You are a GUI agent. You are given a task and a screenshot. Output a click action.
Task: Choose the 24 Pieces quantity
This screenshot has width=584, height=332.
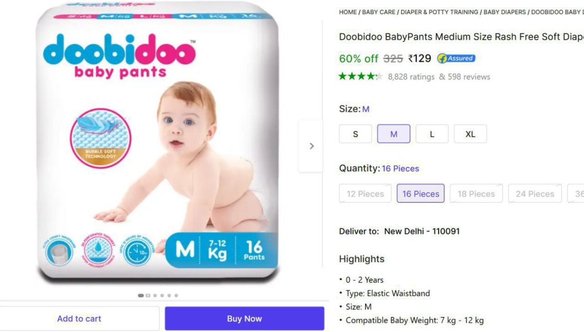click(535, 193)
